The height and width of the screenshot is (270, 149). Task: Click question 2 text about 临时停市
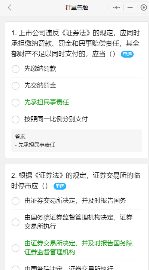click(76, 181)
